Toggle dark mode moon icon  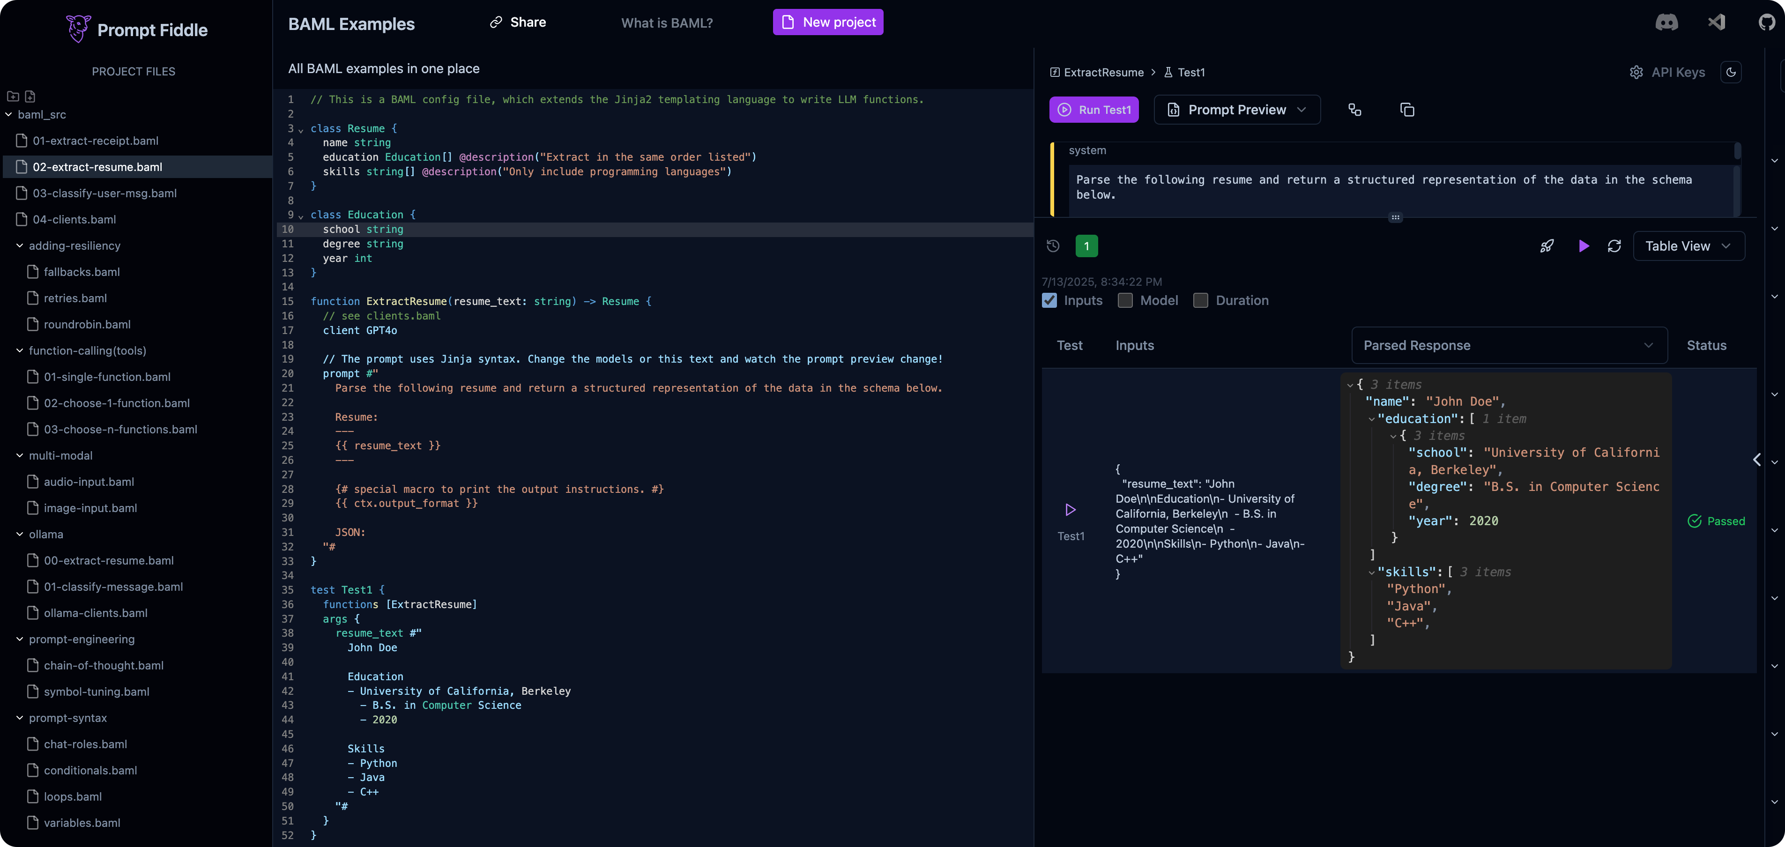(x=1731, y=72)
